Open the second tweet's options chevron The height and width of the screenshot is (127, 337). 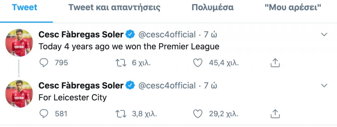coord(324,85)
